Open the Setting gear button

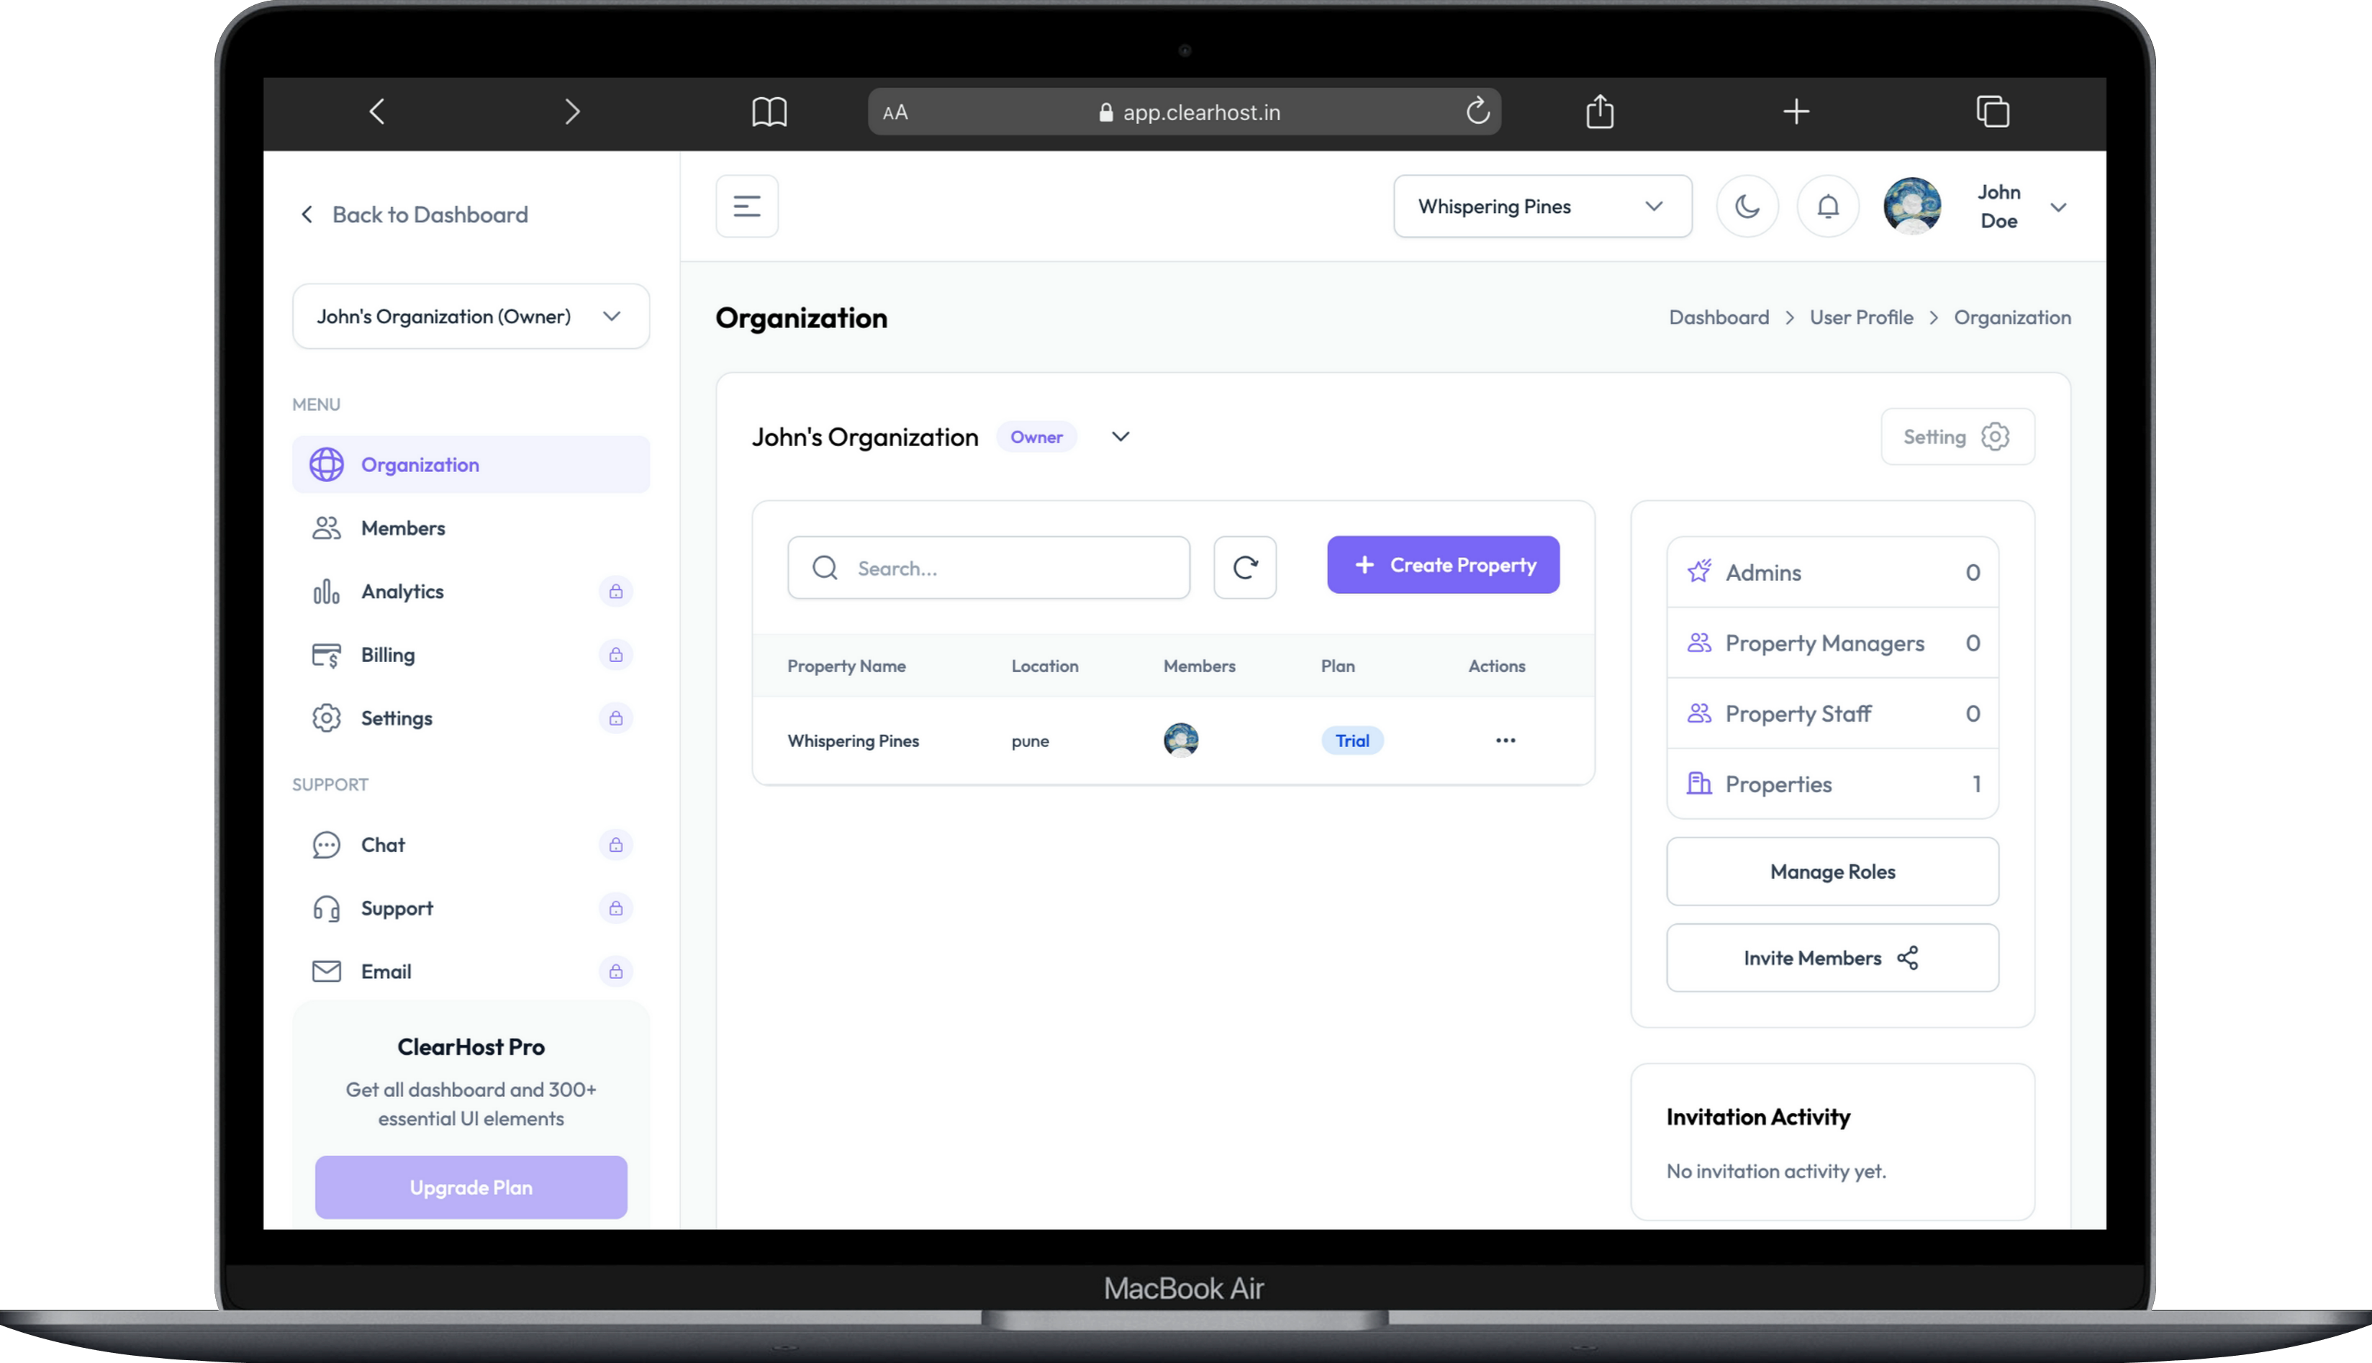point(1957,436)
